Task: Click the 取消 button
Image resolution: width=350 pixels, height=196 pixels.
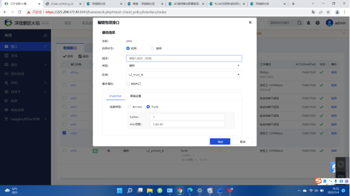Action: pos(242,142)
